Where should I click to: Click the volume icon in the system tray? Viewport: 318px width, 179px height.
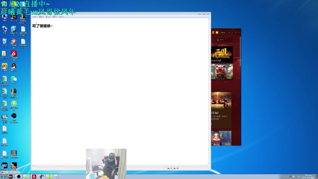click(299, 177)
